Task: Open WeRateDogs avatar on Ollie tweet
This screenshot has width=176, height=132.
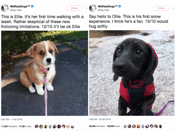Action: point(93,8)
